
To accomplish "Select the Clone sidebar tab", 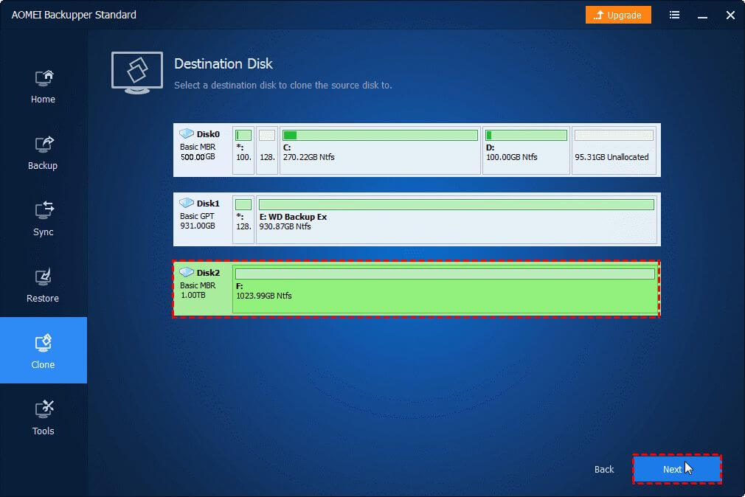I will pyautogui.click(x=43, y=351).
